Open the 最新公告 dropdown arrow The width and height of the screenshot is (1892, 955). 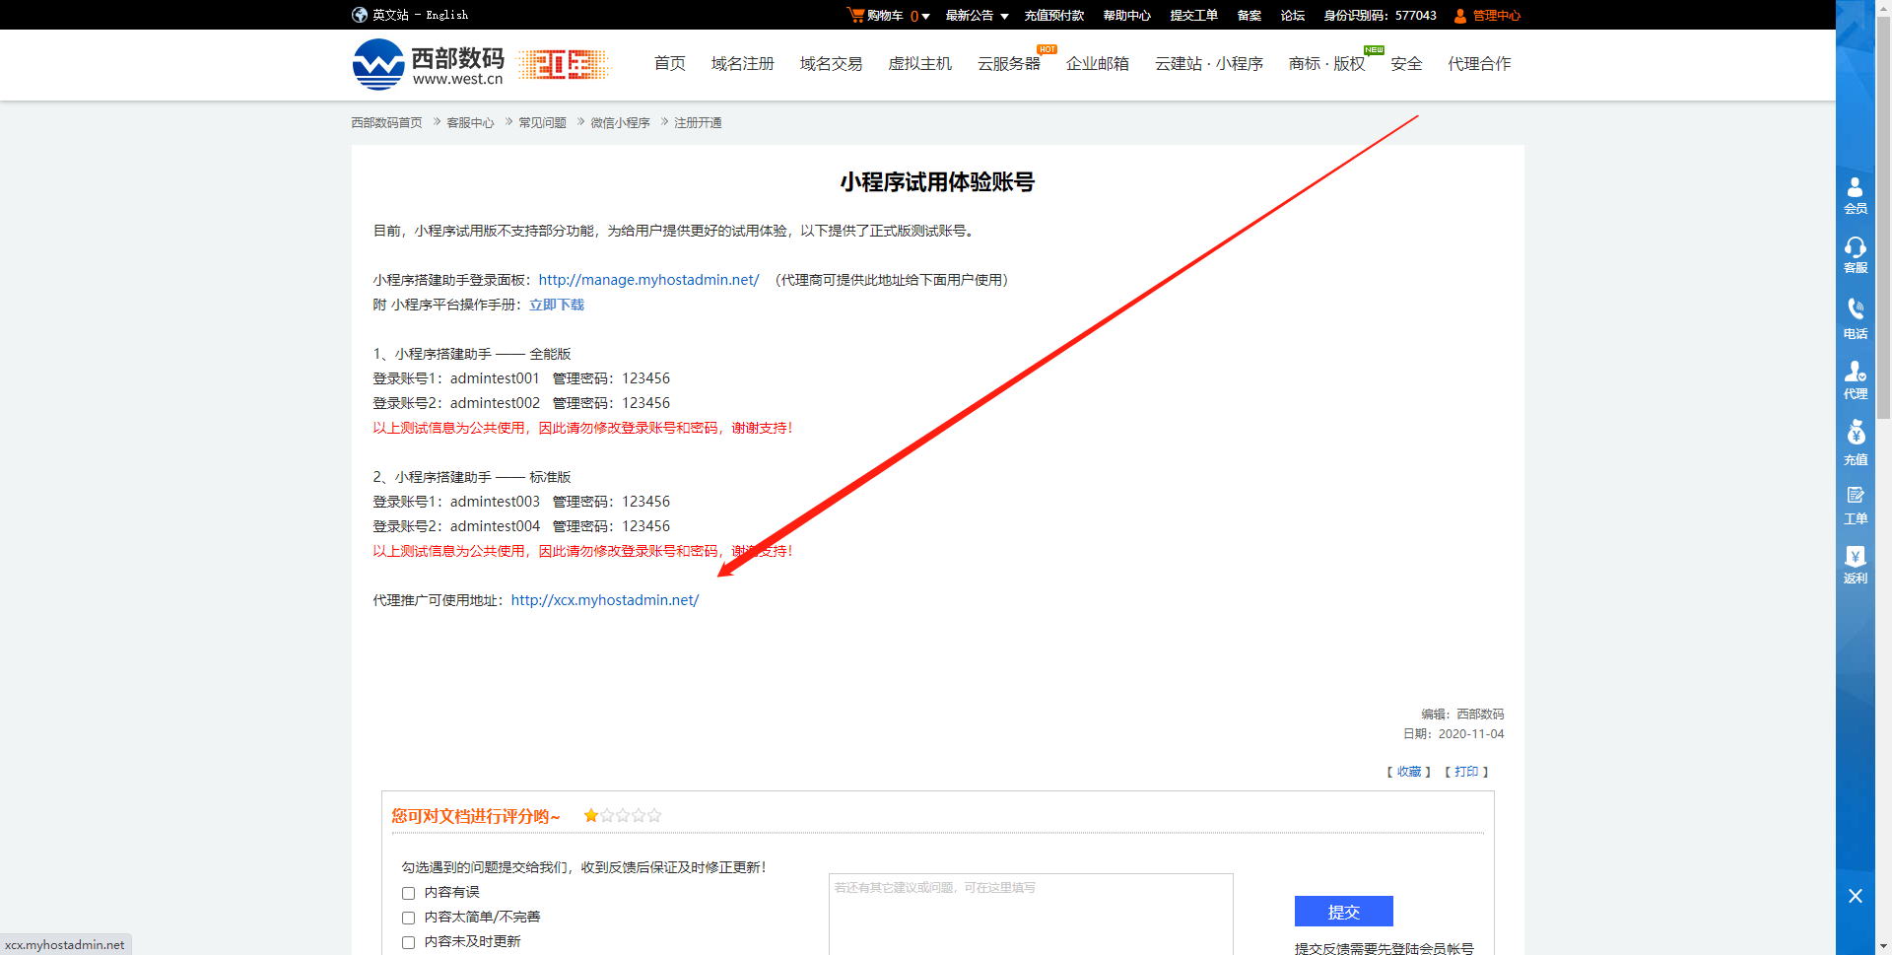pyautogui.click(x=1006, y=15)
